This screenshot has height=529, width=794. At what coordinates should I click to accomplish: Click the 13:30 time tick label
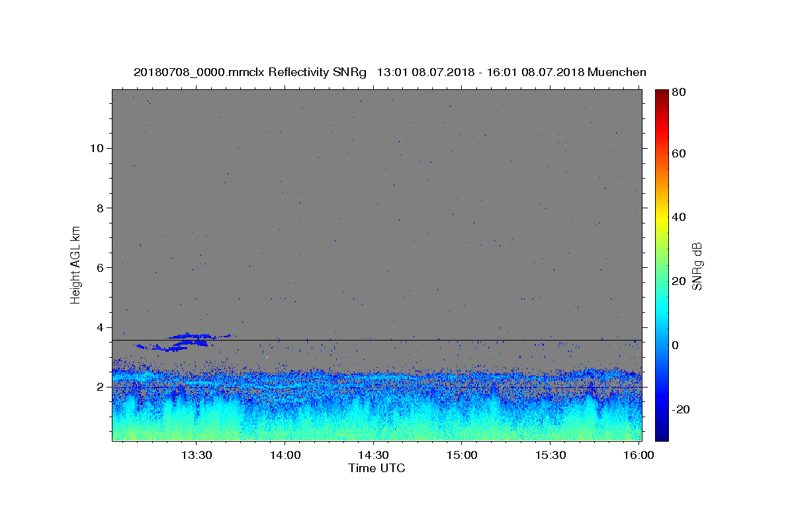(x=197, y=455)
